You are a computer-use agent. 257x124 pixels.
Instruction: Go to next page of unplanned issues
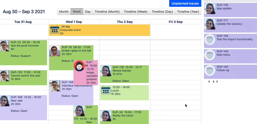click(217, 82)
